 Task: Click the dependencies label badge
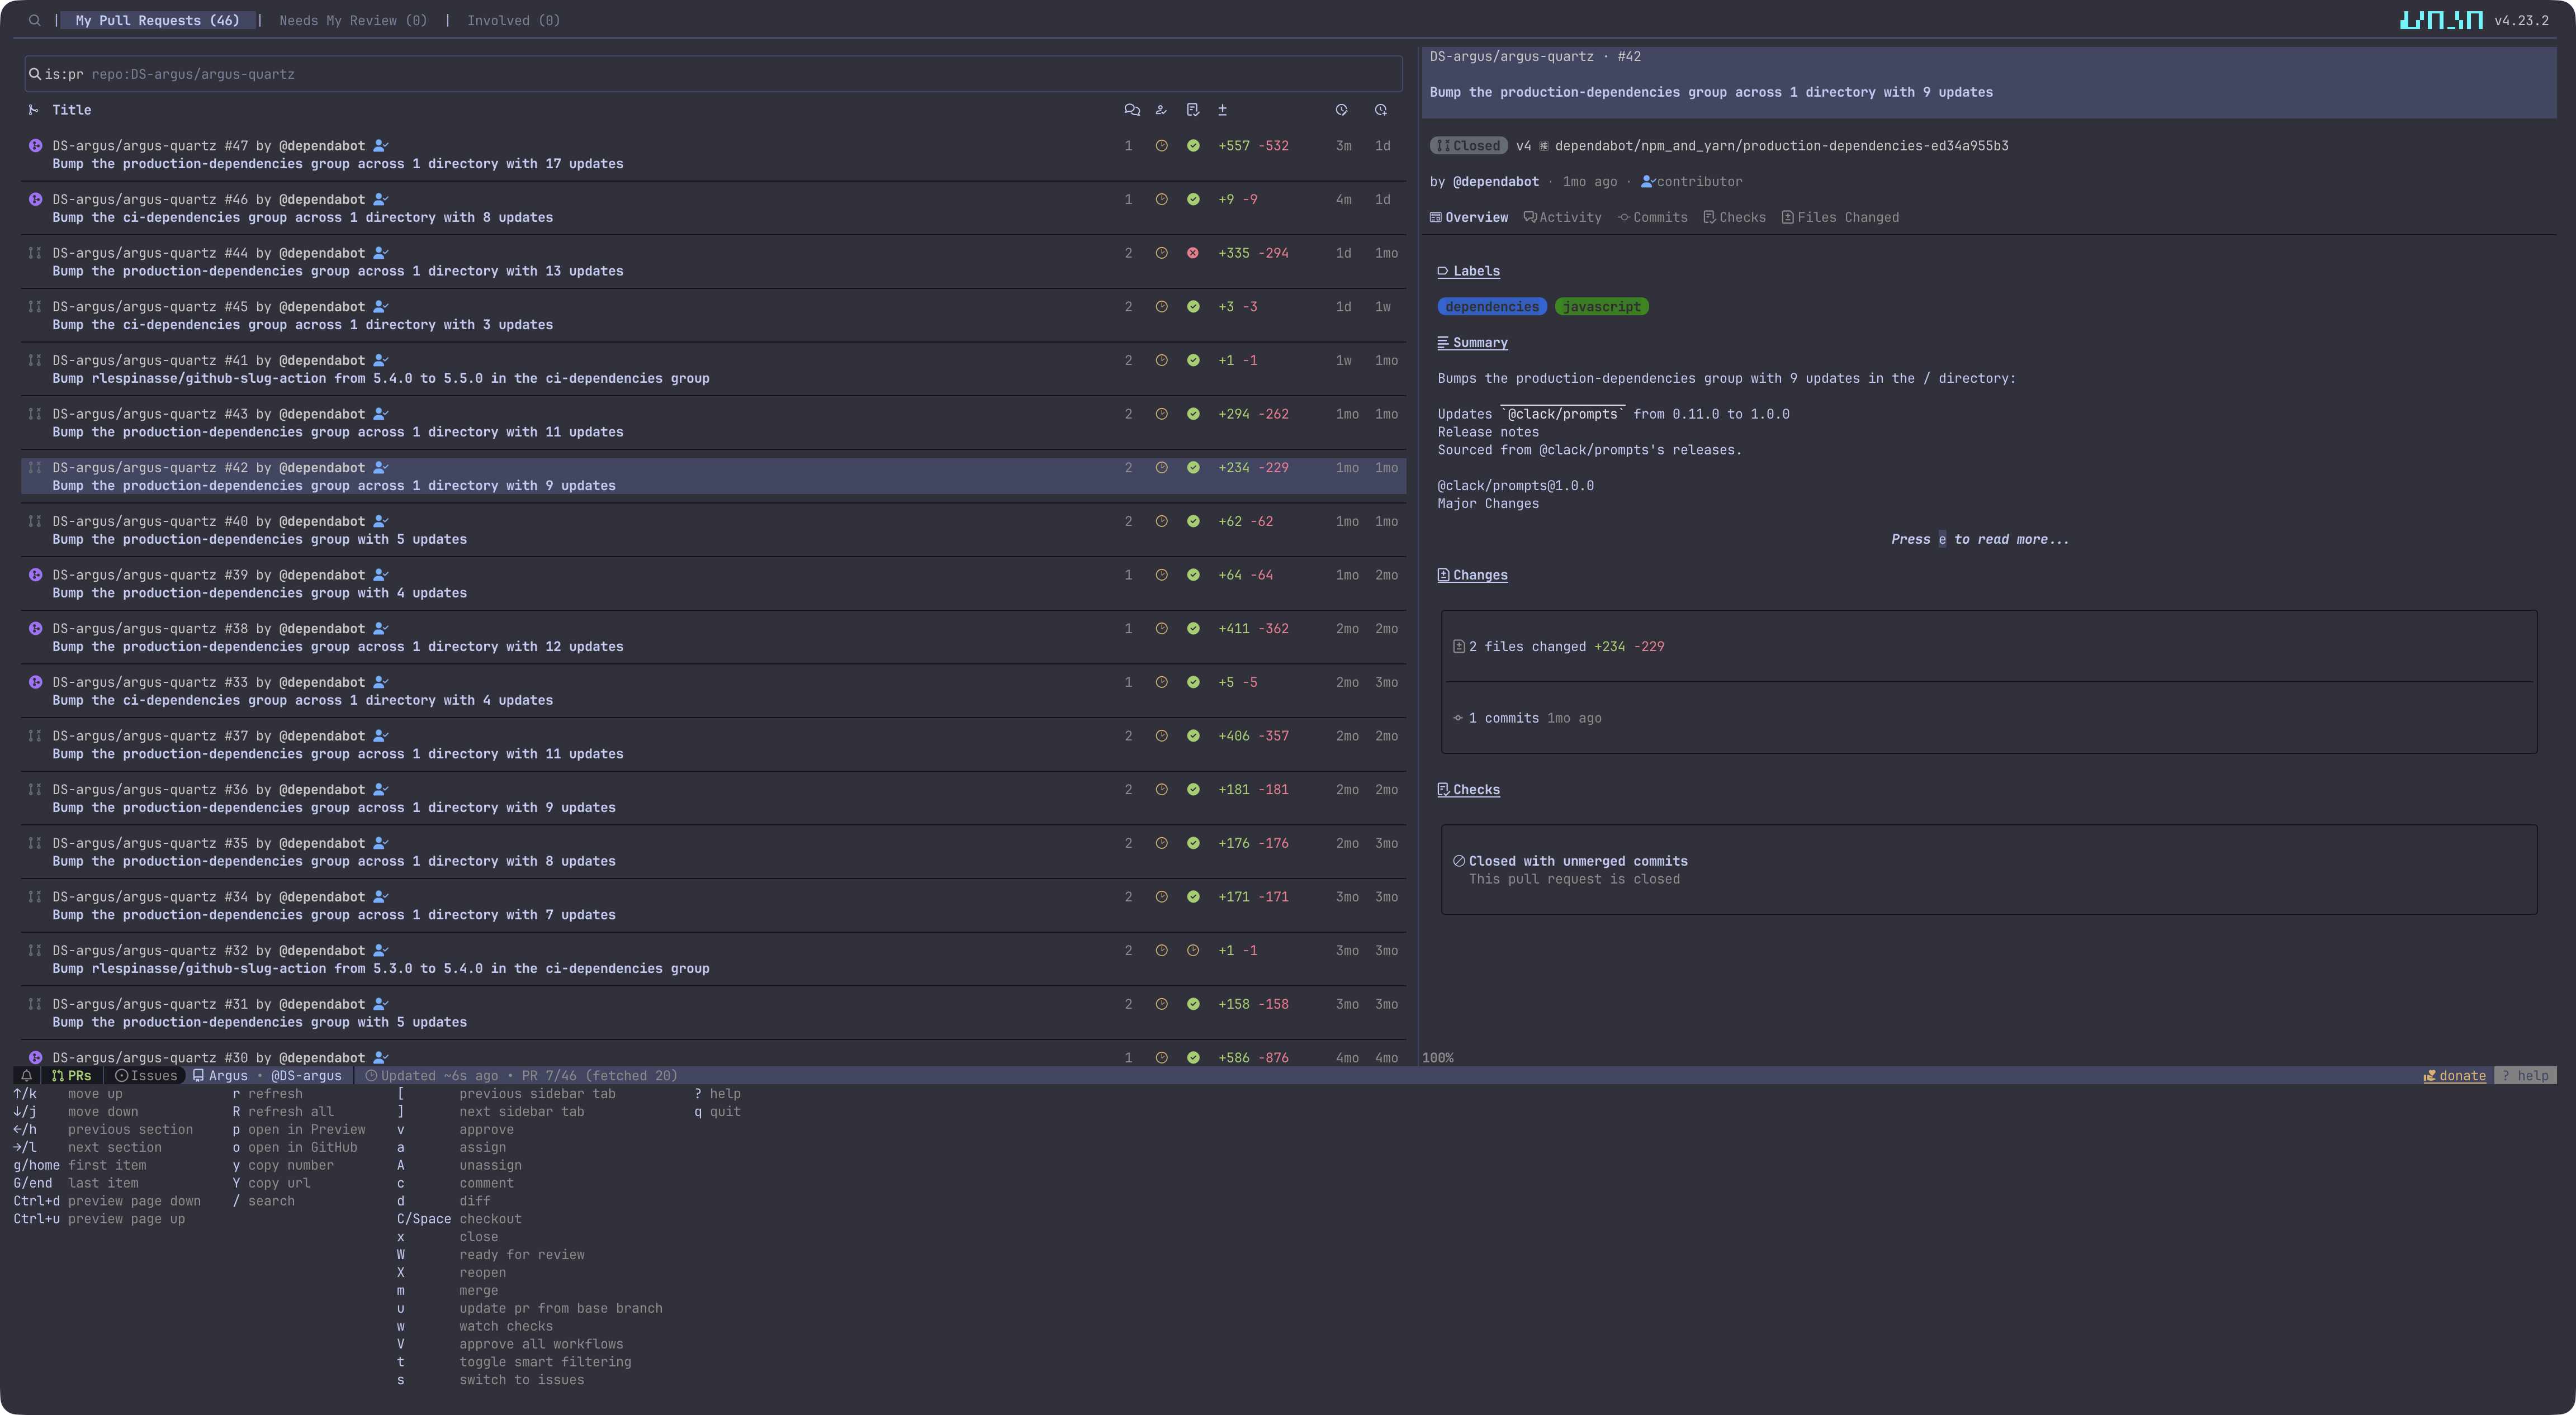point(1491,307)
